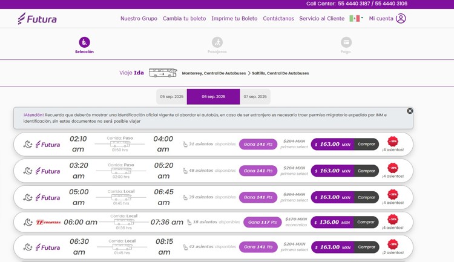
Task: Buy the 02:10 am trip with Comprar
Action: [366, 144]
